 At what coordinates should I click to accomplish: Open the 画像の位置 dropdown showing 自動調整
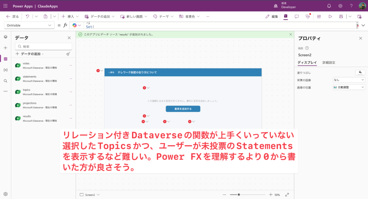[x=349, y=87]
